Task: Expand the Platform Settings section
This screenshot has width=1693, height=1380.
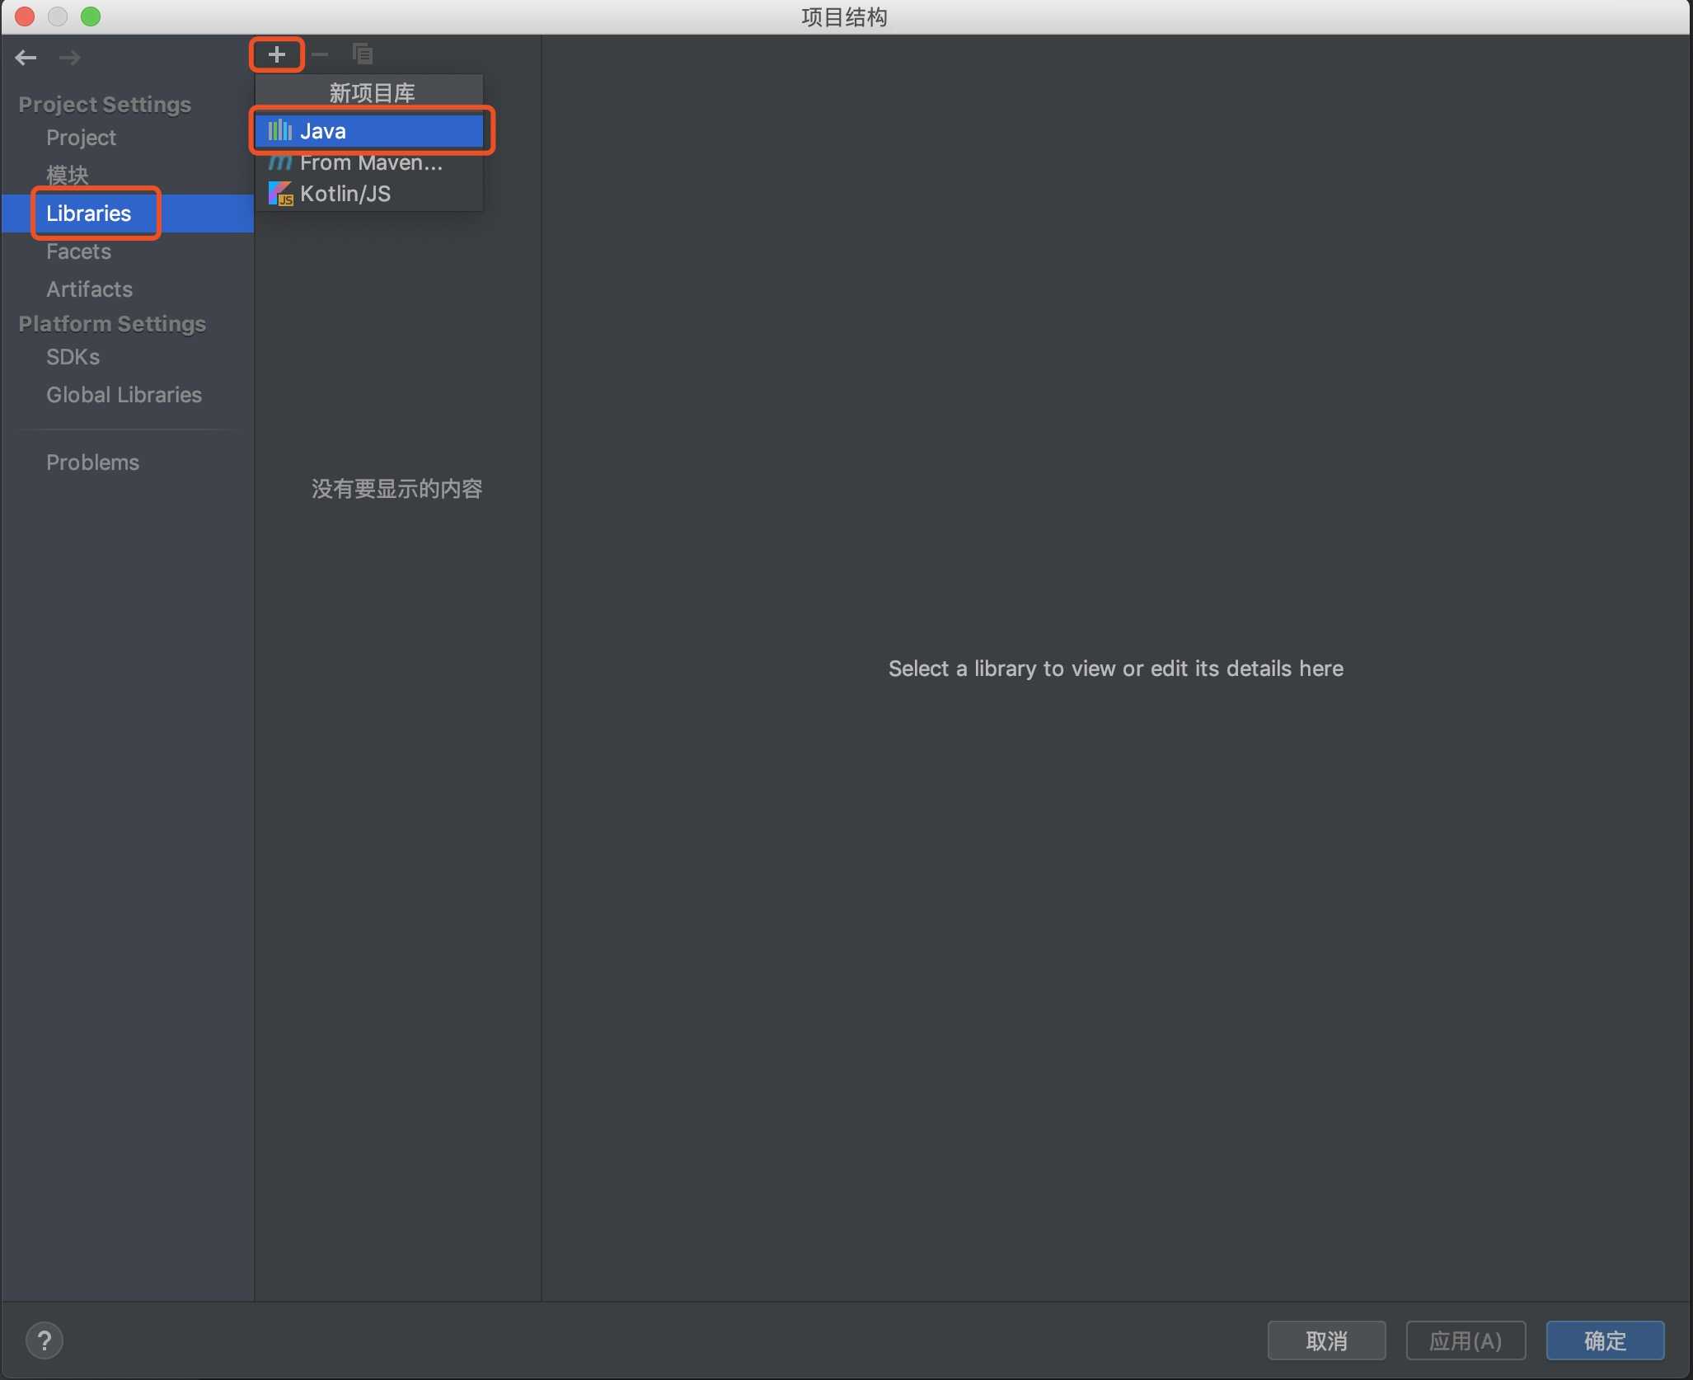Action: (111, 322)
